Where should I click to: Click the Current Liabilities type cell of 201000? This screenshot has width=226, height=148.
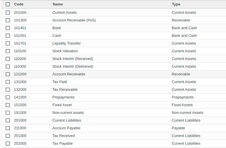(x=186, y=120)
